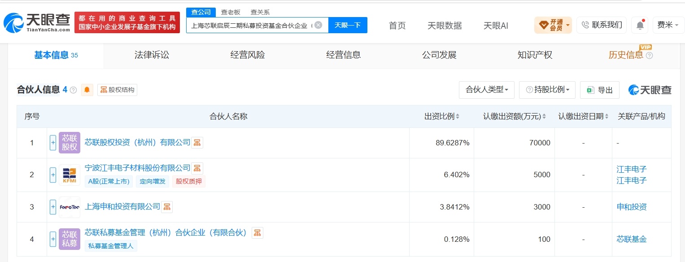Expand row 4 芯联私募基金管理 plus button
Image resolution: width=685 pixels, height=262 pixels.
tap(53, 239)
